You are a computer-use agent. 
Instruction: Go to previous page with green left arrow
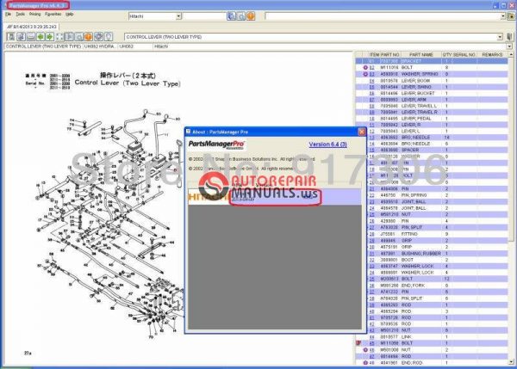click(40, 36)
